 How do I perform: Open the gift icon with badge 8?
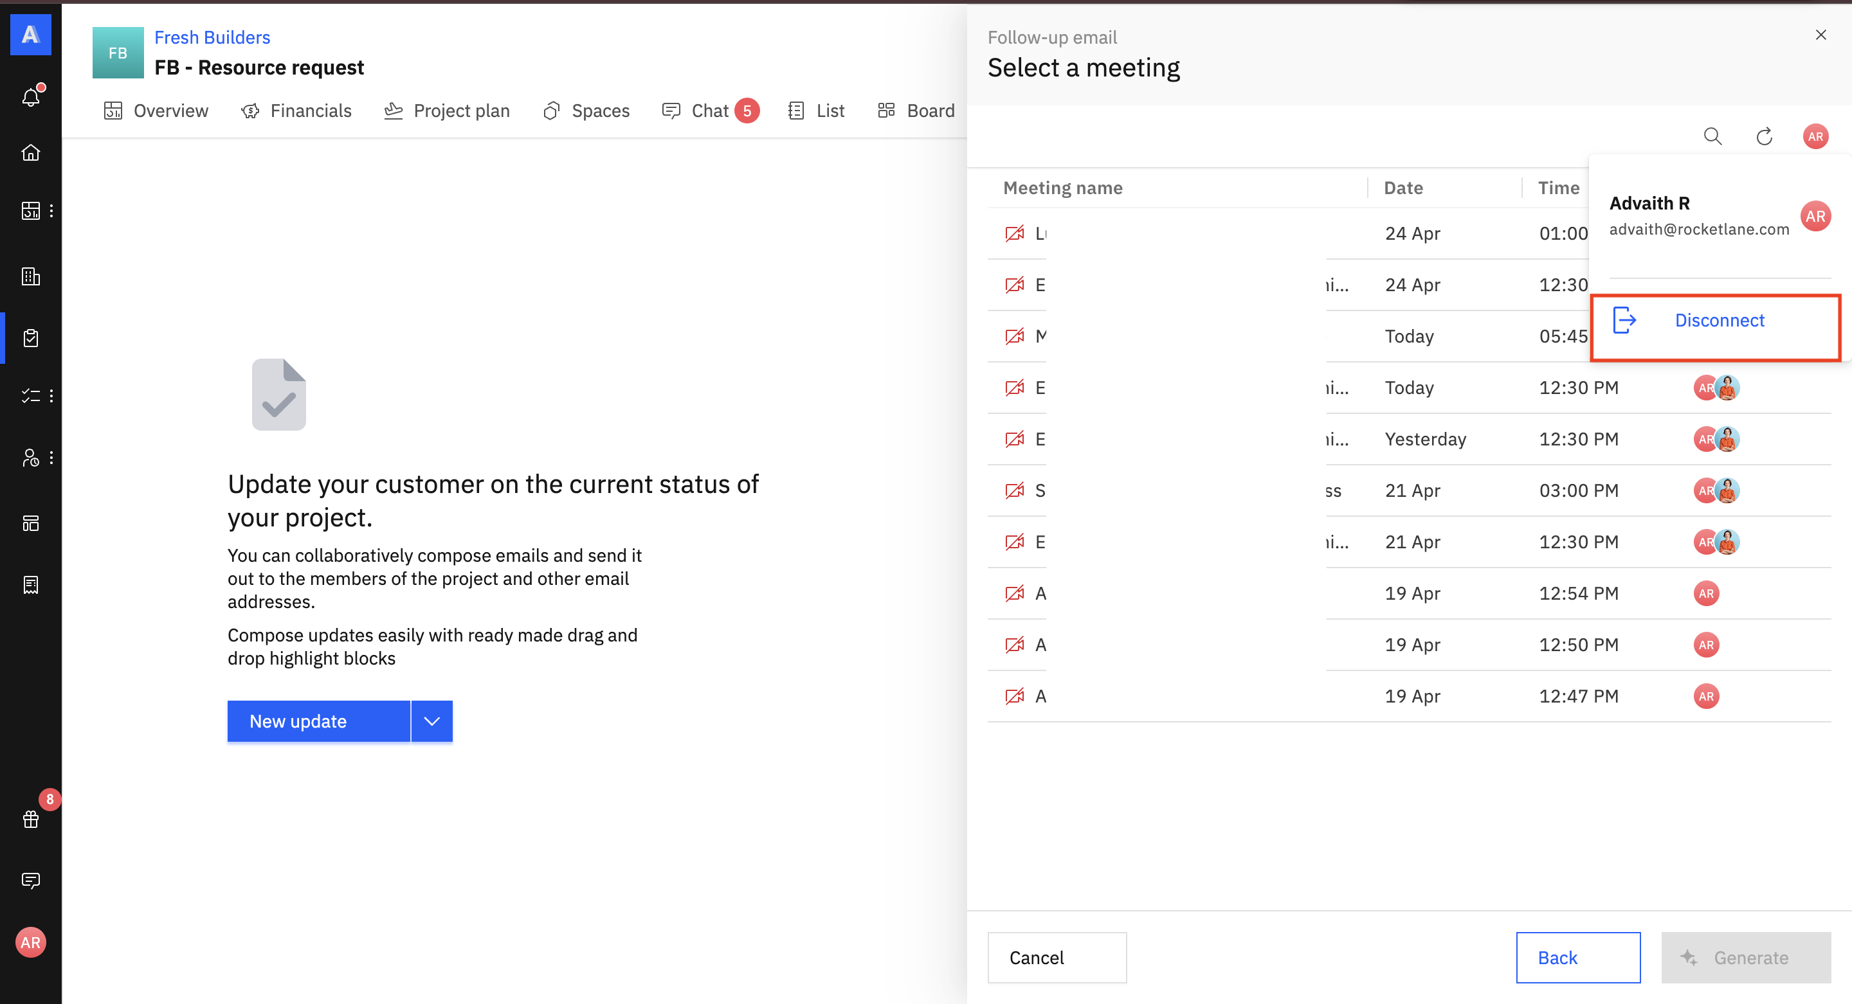(30, 819)
